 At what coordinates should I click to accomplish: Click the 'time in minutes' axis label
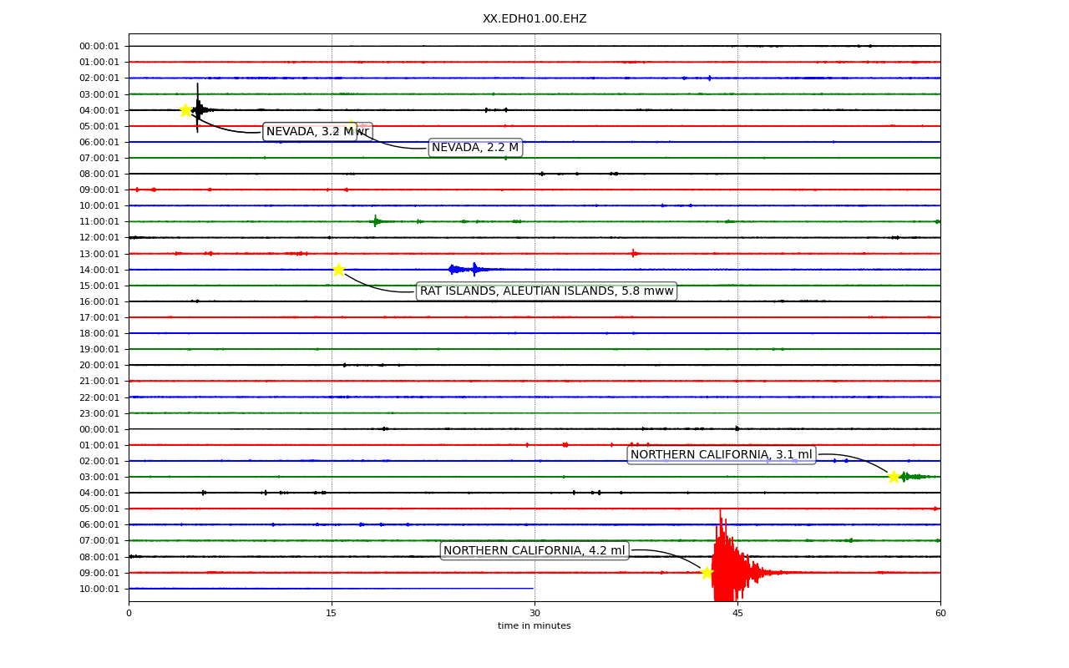point(534,626)
